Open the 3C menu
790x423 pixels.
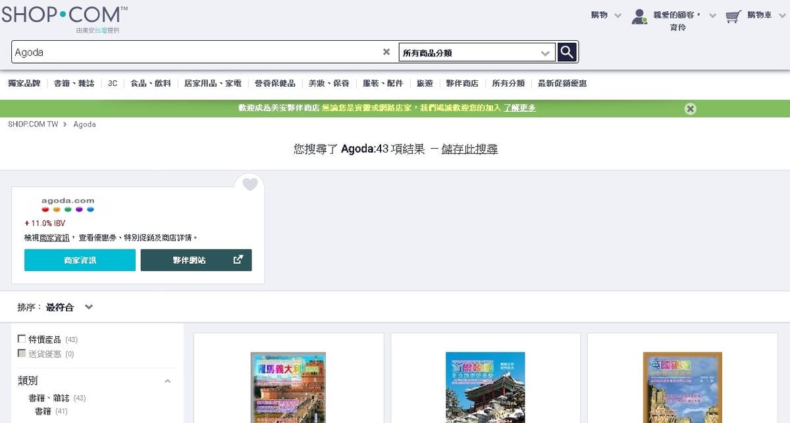point(113,84)
